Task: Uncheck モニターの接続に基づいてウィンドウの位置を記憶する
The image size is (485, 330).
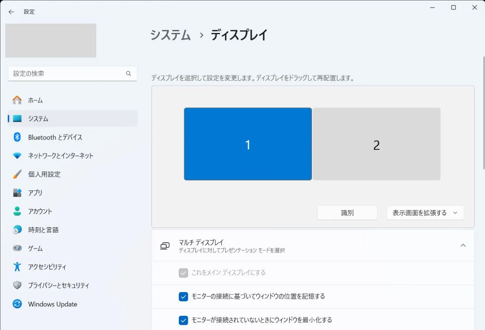Action: 183,297
